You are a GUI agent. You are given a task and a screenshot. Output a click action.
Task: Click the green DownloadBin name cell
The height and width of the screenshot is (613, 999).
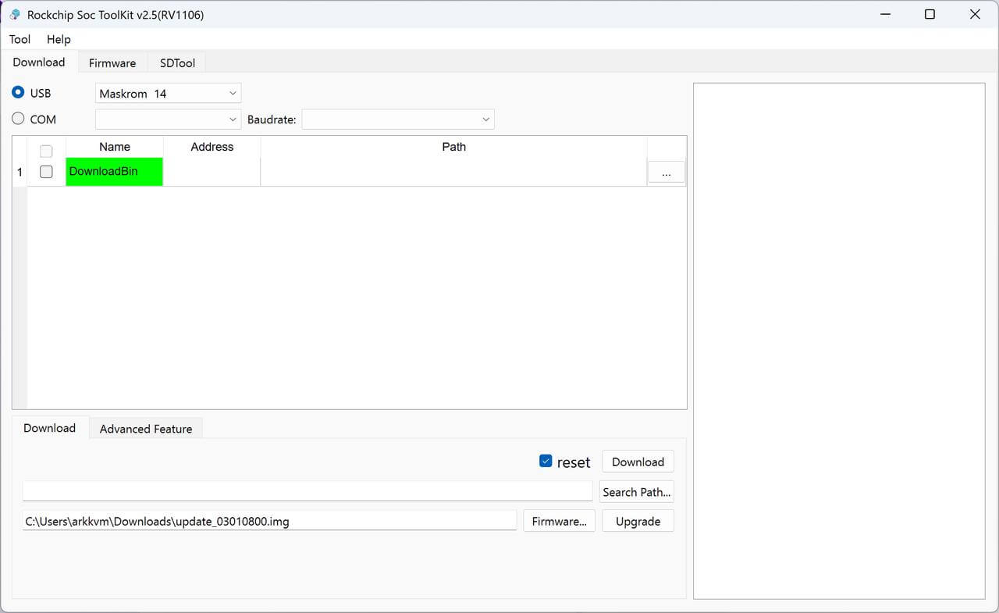(x=115, y=172)
